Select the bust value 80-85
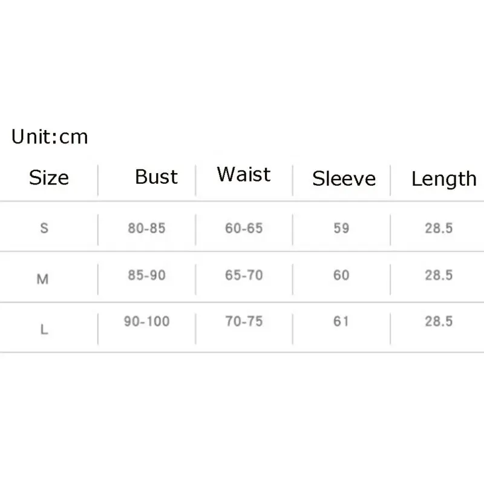The width and height of the screenshot is (484, 484). point(146,229)
